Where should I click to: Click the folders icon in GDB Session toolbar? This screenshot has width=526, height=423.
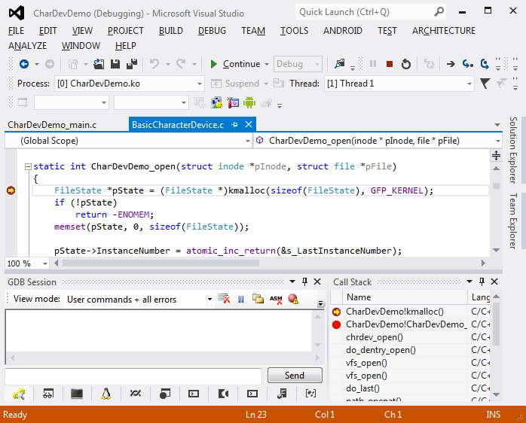[258, 298]
